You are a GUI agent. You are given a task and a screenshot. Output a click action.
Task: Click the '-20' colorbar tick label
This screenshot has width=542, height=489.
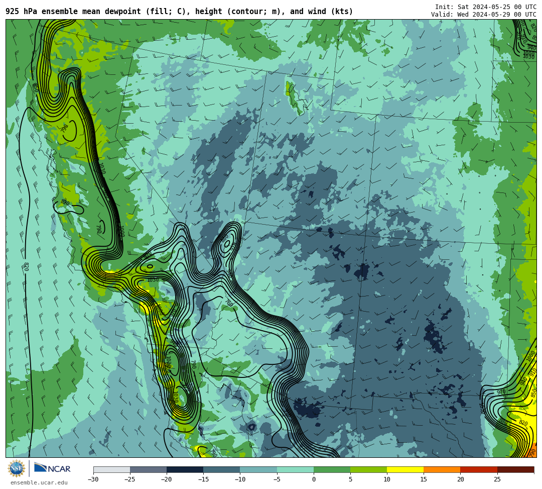pos(167,479)
